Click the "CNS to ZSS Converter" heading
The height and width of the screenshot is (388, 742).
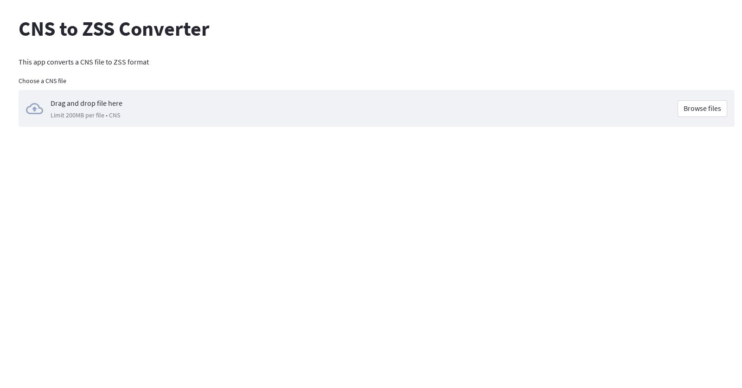[114, 29]
